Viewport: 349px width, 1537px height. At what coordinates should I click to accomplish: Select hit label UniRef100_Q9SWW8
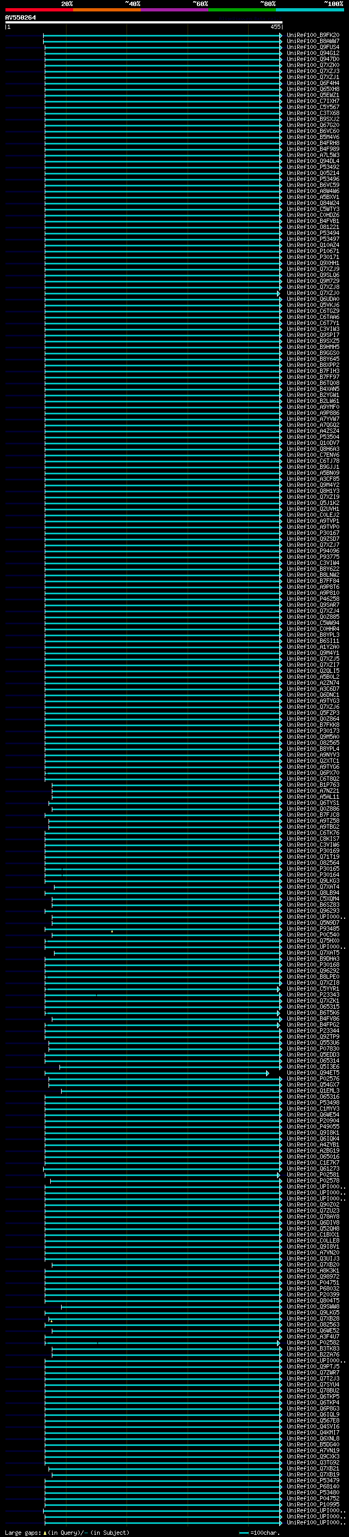coord(313,1307)
